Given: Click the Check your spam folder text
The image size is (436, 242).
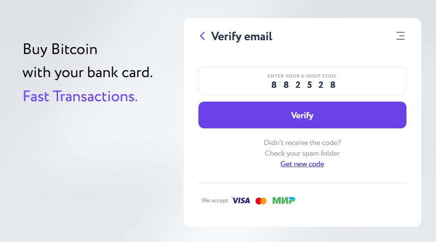Looking at the screenshot, I should (x=302, y=153).
